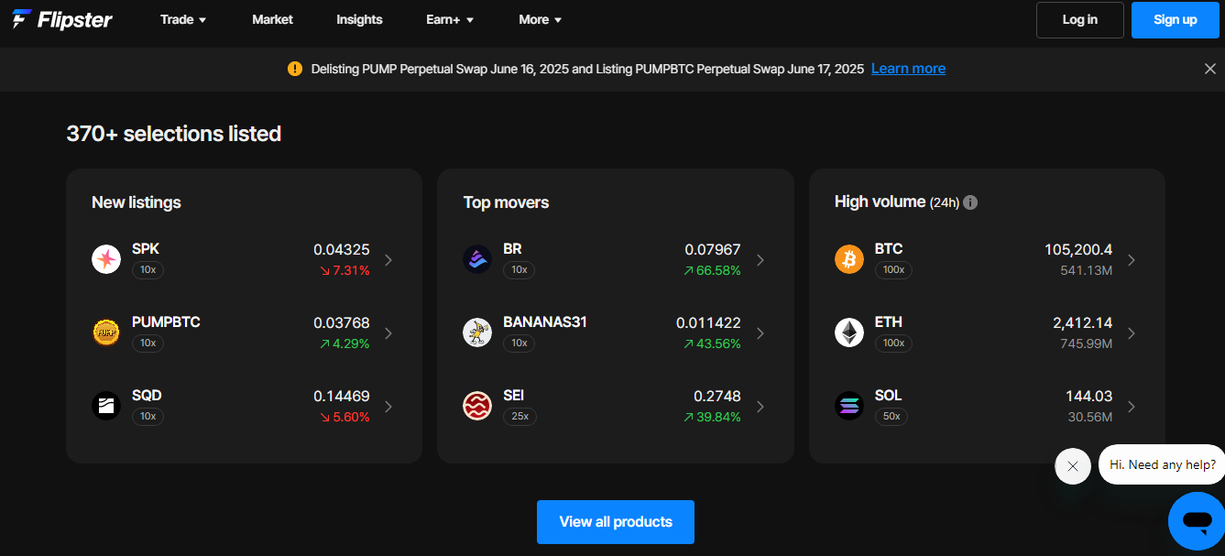Open PUMPBTC row chevron arrow

[x=388, y=333]
